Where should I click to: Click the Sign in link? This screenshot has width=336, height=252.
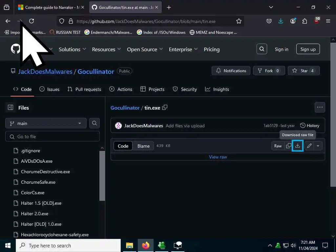(x=281, y=49)
